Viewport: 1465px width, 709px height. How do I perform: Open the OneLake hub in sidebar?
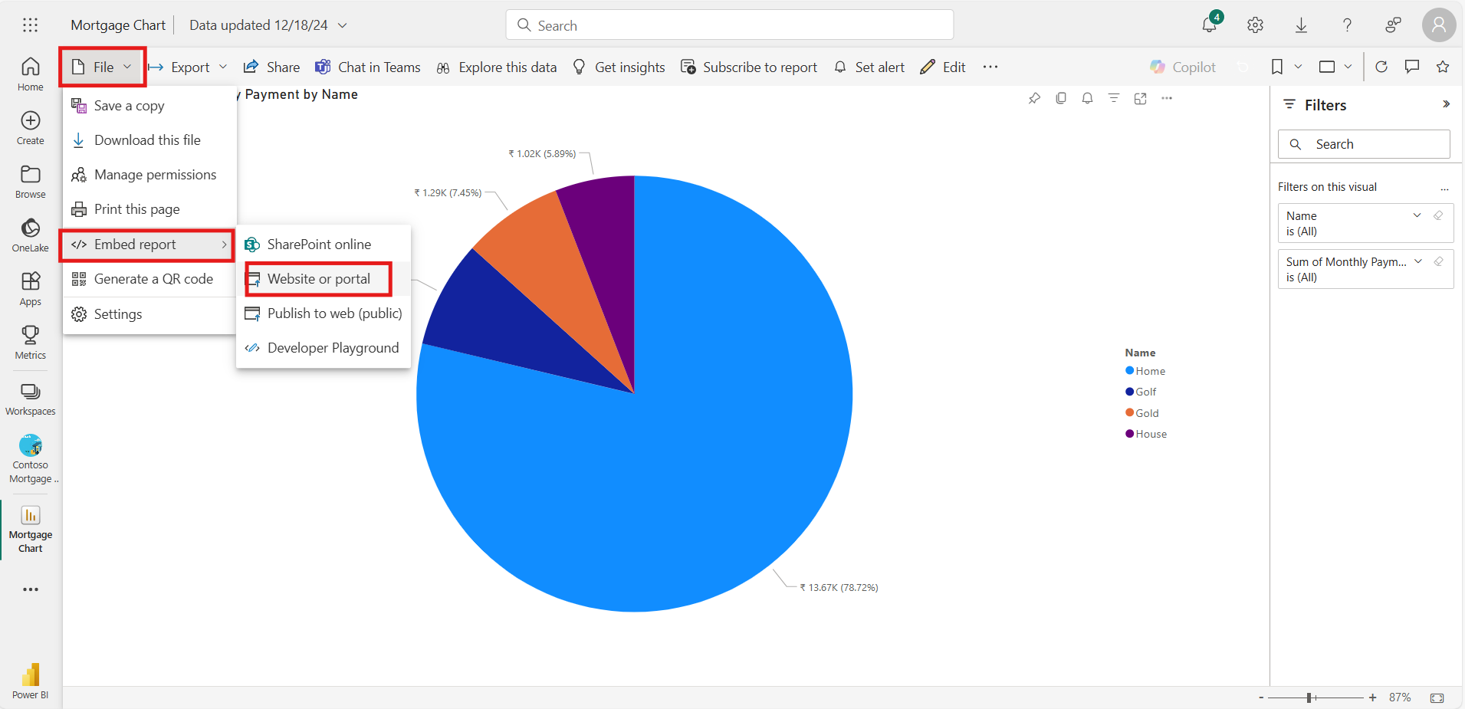[x=30, y=235]
